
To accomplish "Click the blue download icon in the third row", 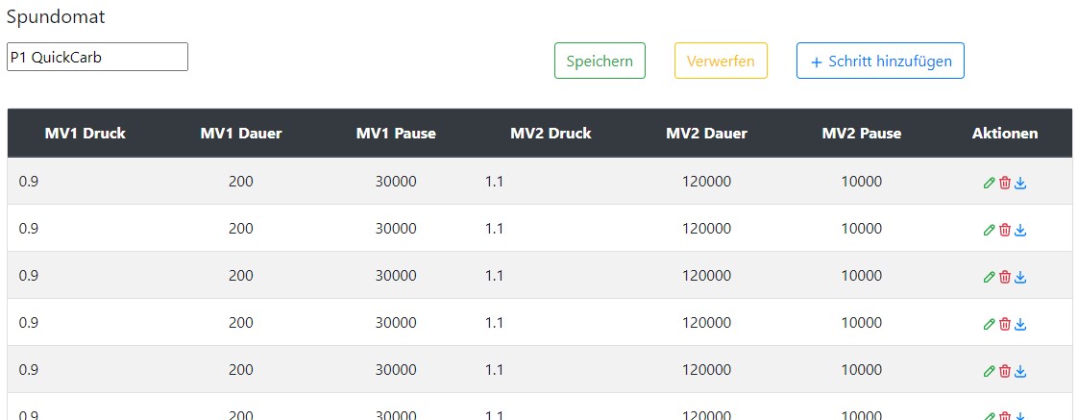I will click(1020, 277).
